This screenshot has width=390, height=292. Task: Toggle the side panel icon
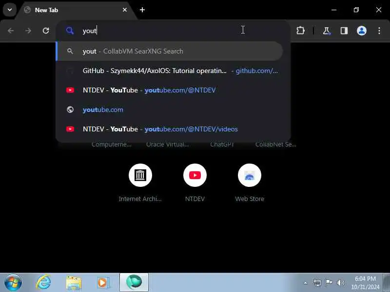[344, 31]
